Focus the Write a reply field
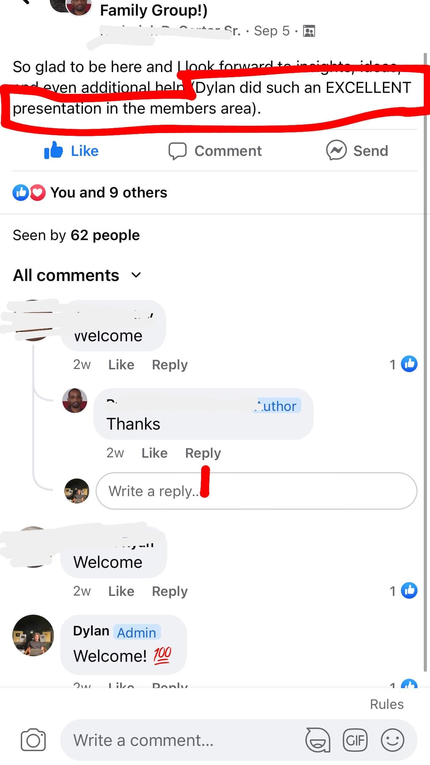This screenshot has height=765, width=430. click(256, 491)
